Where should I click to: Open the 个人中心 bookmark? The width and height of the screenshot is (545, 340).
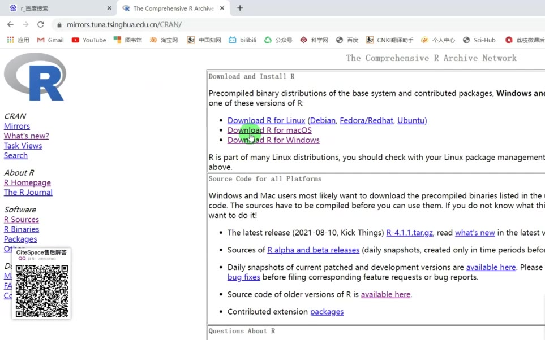438,40
